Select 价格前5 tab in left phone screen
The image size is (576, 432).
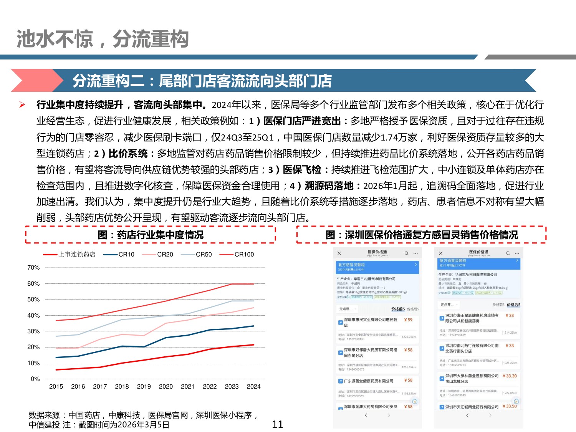[398, 309]
